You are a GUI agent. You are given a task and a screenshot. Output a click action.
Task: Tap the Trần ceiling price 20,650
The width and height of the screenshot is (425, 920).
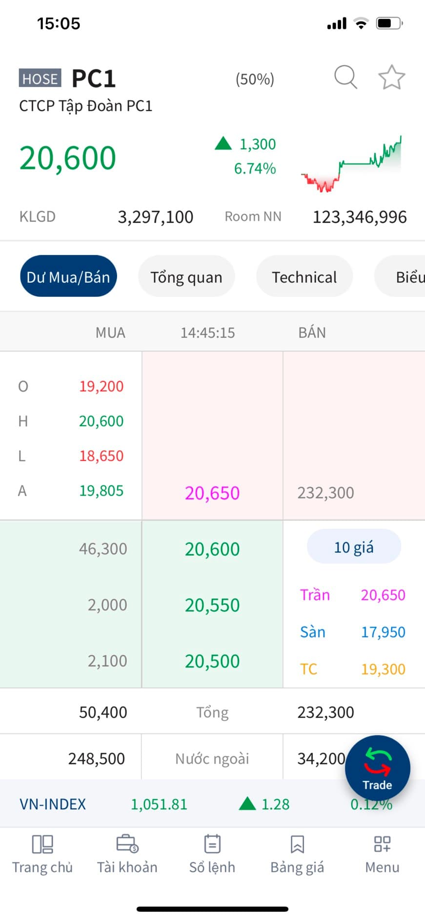coord(383,595)
